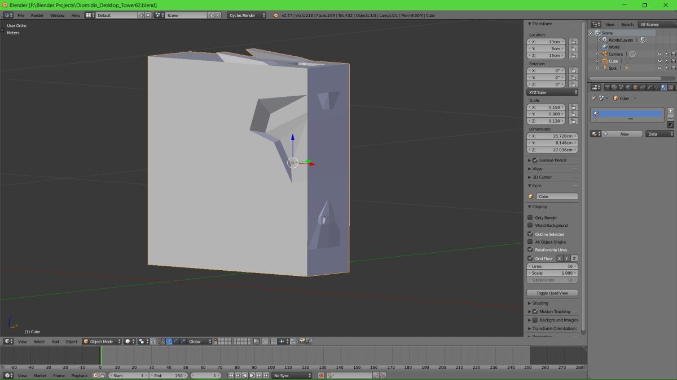677x380 pixels.
Task: Open the File menu
Action: tap(21, 15)
